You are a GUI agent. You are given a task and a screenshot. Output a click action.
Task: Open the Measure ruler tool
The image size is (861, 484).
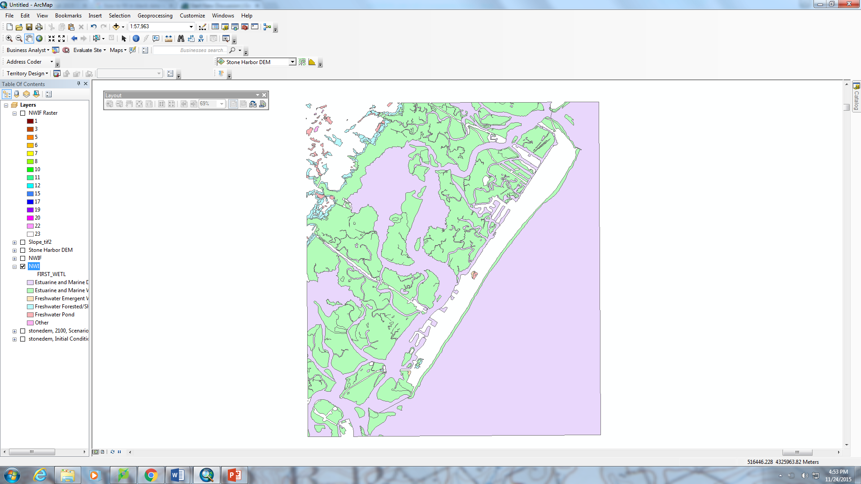(169, 39)
